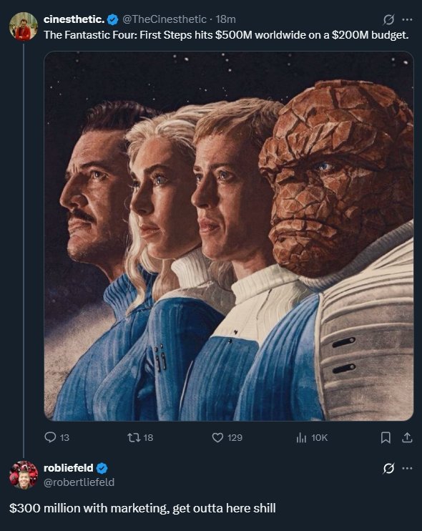Bookmark the cinesthetic tweet
Screen dimensions: 422x531
386,438
